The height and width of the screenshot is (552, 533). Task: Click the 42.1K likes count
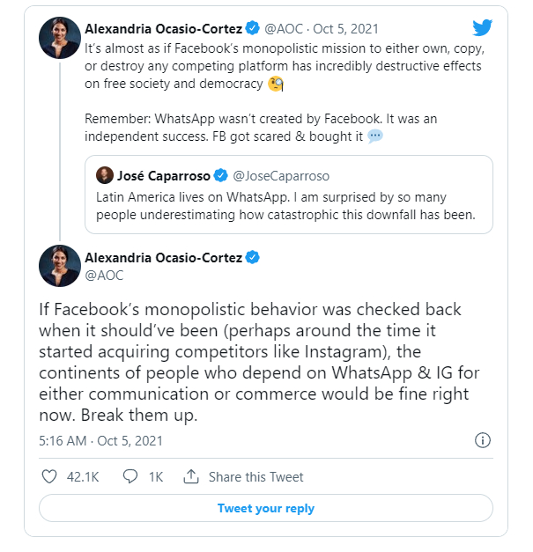[83, 476]
